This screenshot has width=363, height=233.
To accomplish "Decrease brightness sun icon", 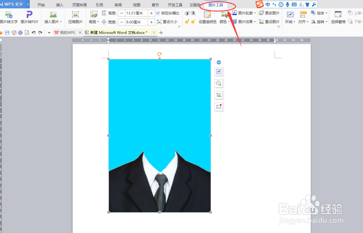I will coord(193,22).
